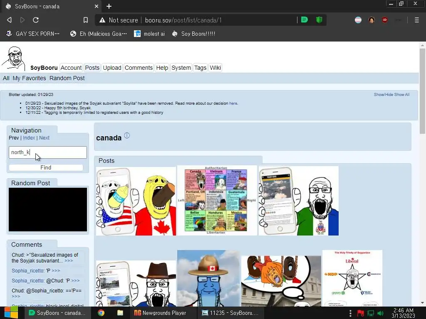Open the USA and Canada soyjaks thumbnail
Viewport: 426px width, 319px height.
tap(136, 201)
